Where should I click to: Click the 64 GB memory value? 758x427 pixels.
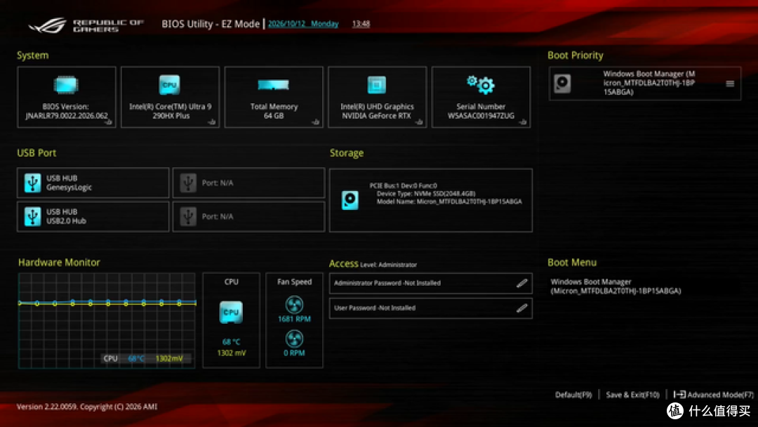[274, 116]
